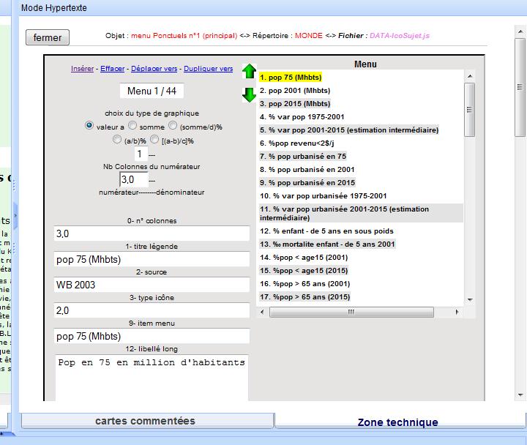Click the fermer button
Viewport: 527px width, 445px height.
(x=48, y=37)
